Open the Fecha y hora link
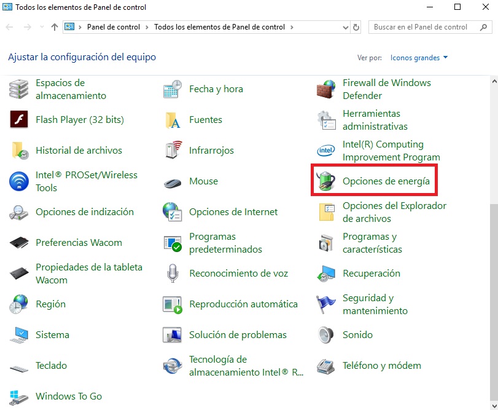Viewport: 498px width, 410px height. [216, 89]
